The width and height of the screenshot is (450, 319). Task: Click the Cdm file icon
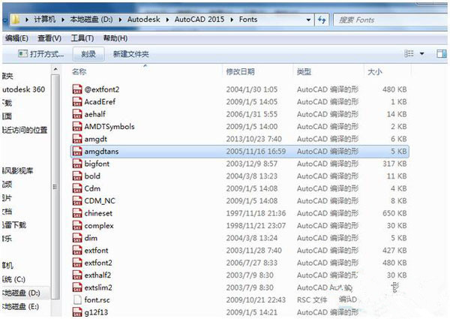(77, 188)
